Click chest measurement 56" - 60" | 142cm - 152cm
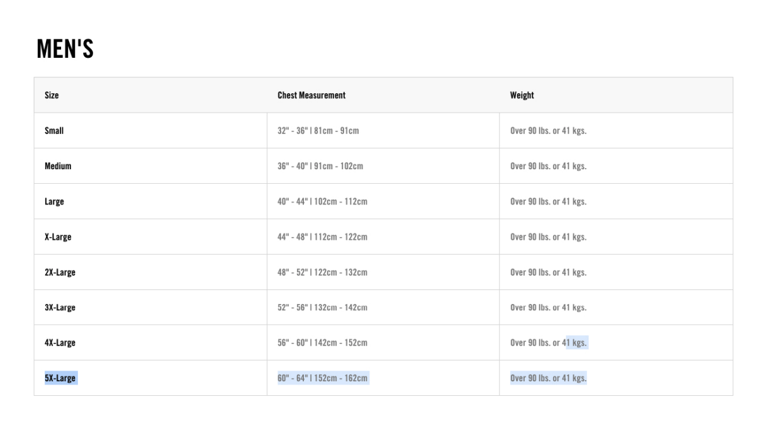Screen dimensions: 762x426 click(x=322, y=342)
